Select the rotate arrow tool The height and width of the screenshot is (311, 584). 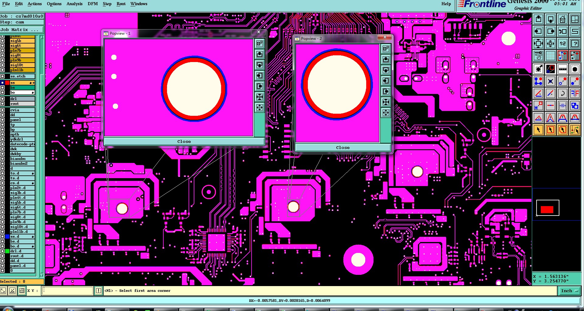[563, 93]
